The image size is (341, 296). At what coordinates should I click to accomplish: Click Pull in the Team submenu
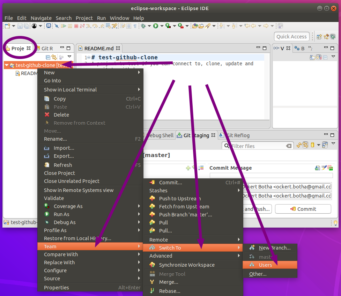(x=193, y=223)
